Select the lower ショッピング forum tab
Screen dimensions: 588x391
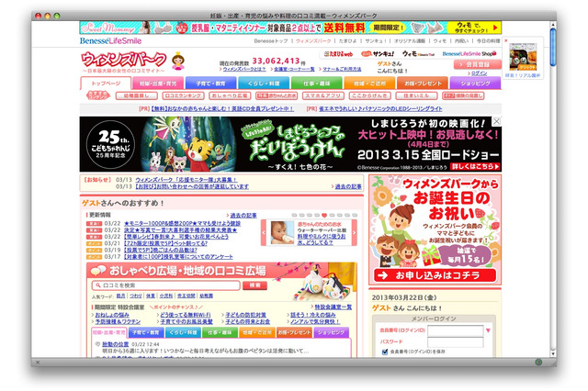coord(331,332)
